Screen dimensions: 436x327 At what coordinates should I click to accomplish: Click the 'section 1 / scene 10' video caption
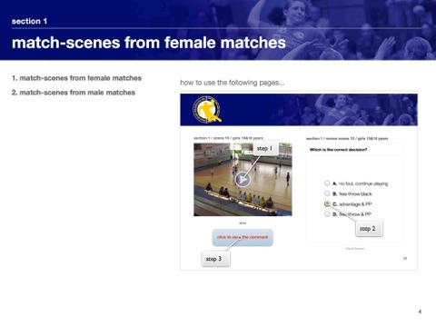pos(228,138)
